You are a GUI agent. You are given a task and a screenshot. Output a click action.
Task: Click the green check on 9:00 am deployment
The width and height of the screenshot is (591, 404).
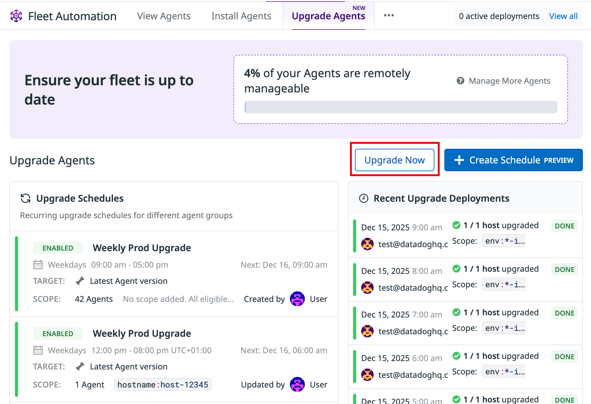(x=456, y=225)
